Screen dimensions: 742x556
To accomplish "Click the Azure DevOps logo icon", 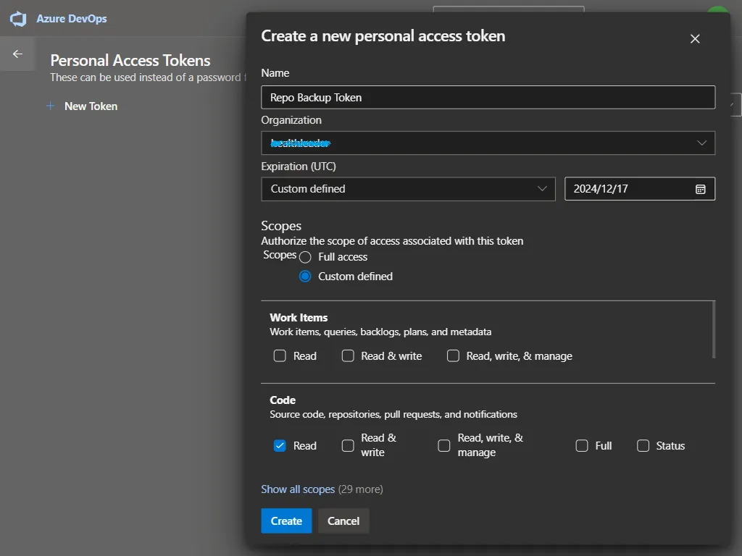I will point(18,19).
